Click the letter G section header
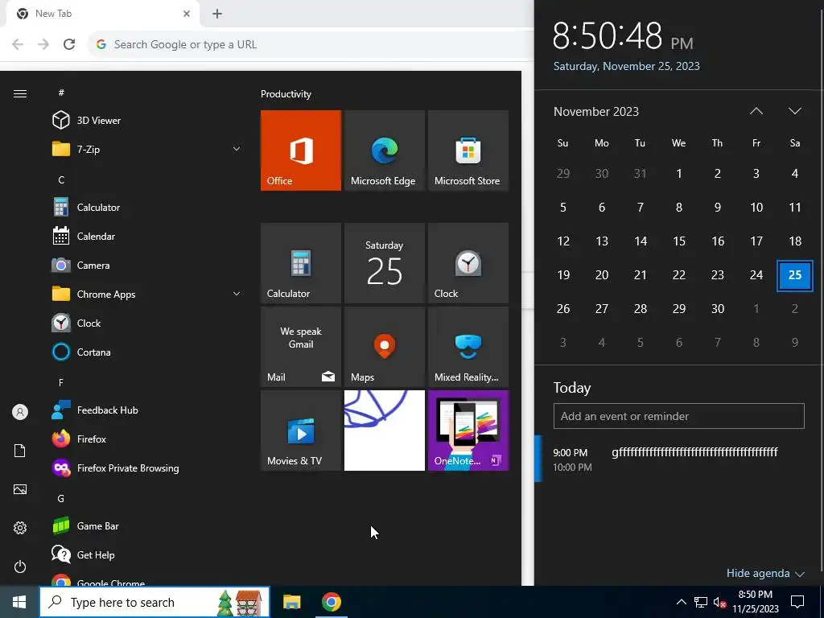 pos(61,498)
